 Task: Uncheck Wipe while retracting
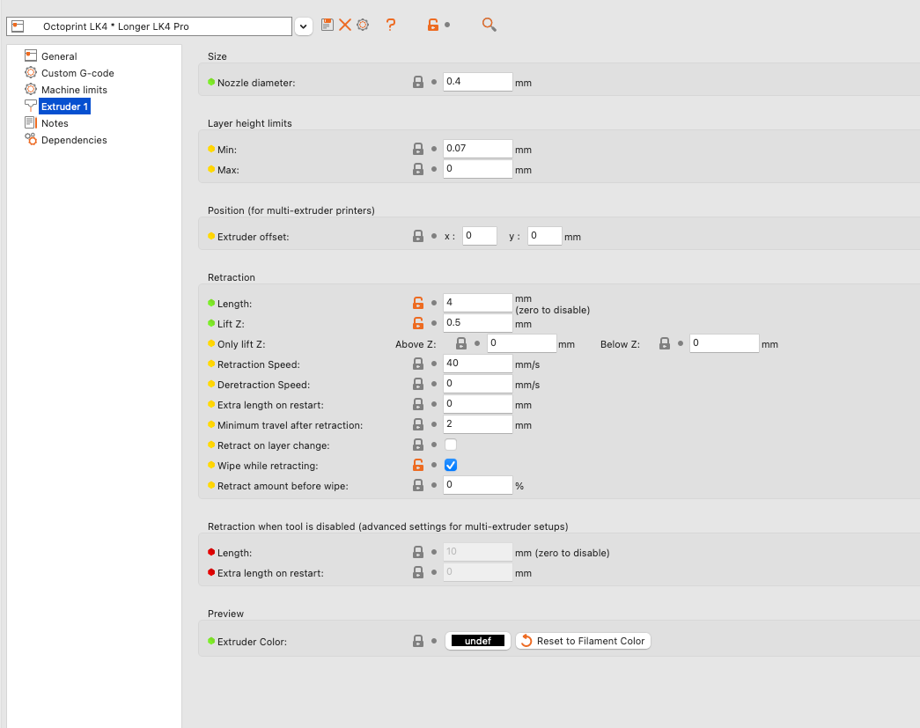coord(451,465)
